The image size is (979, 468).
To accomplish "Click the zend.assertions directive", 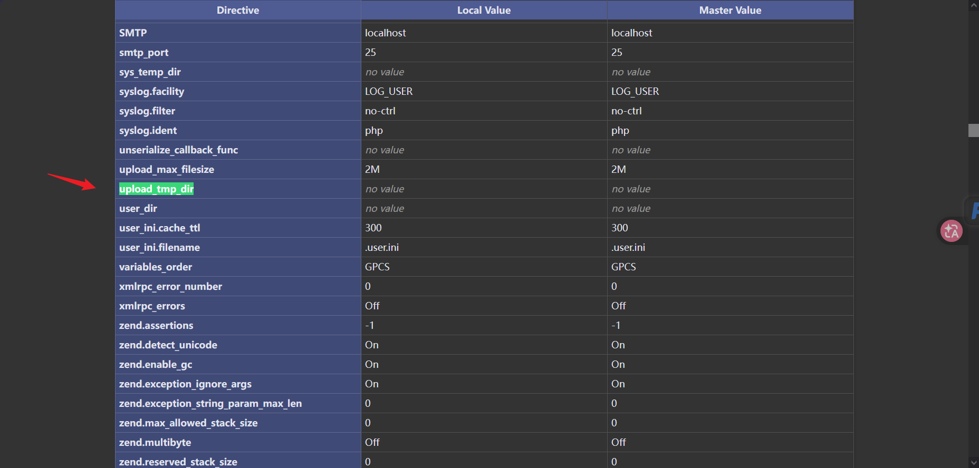I will [x=156, y=325].
